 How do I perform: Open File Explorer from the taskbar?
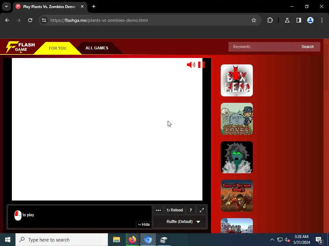tap(116, 240)
